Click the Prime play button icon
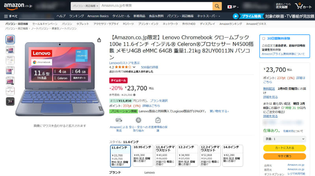Viewport: 315px width, 176px height. tap(235, 16)
